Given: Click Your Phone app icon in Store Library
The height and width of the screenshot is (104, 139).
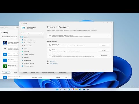Looking at the screenshot, I should [5, 60].
